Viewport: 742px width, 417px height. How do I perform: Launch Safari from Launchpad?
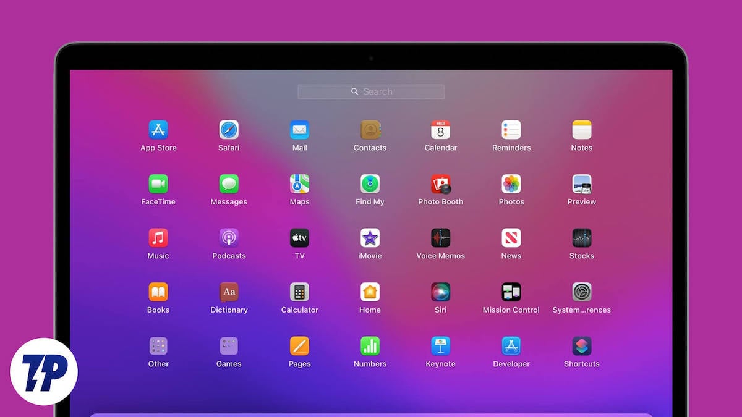point(229,130)
